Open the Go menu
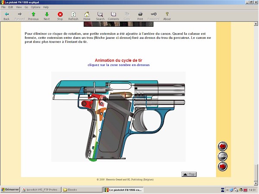The height and width of the screenshot is (194, 259). point(26,7)
